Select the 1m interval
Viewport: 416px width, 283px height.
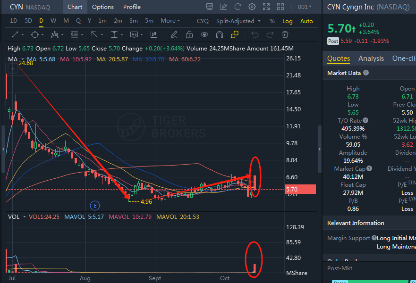tap(102, 21)
